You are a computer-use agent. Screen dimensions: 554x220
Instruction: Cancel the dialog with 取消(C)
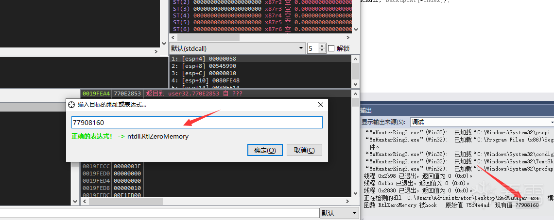tap(304, 150)
